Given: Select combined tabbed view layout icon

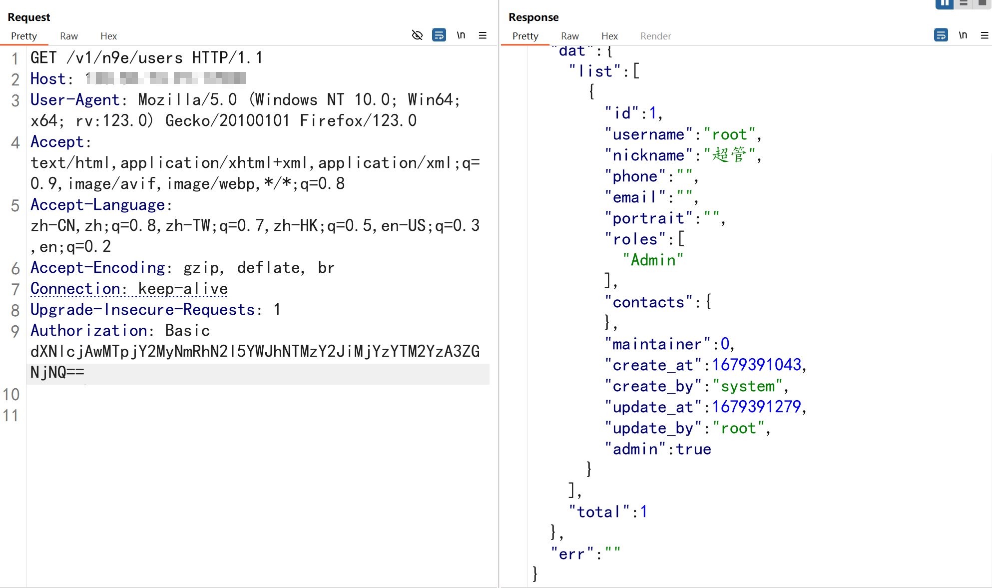Looking at the screenshot, I should coord(983,3).
